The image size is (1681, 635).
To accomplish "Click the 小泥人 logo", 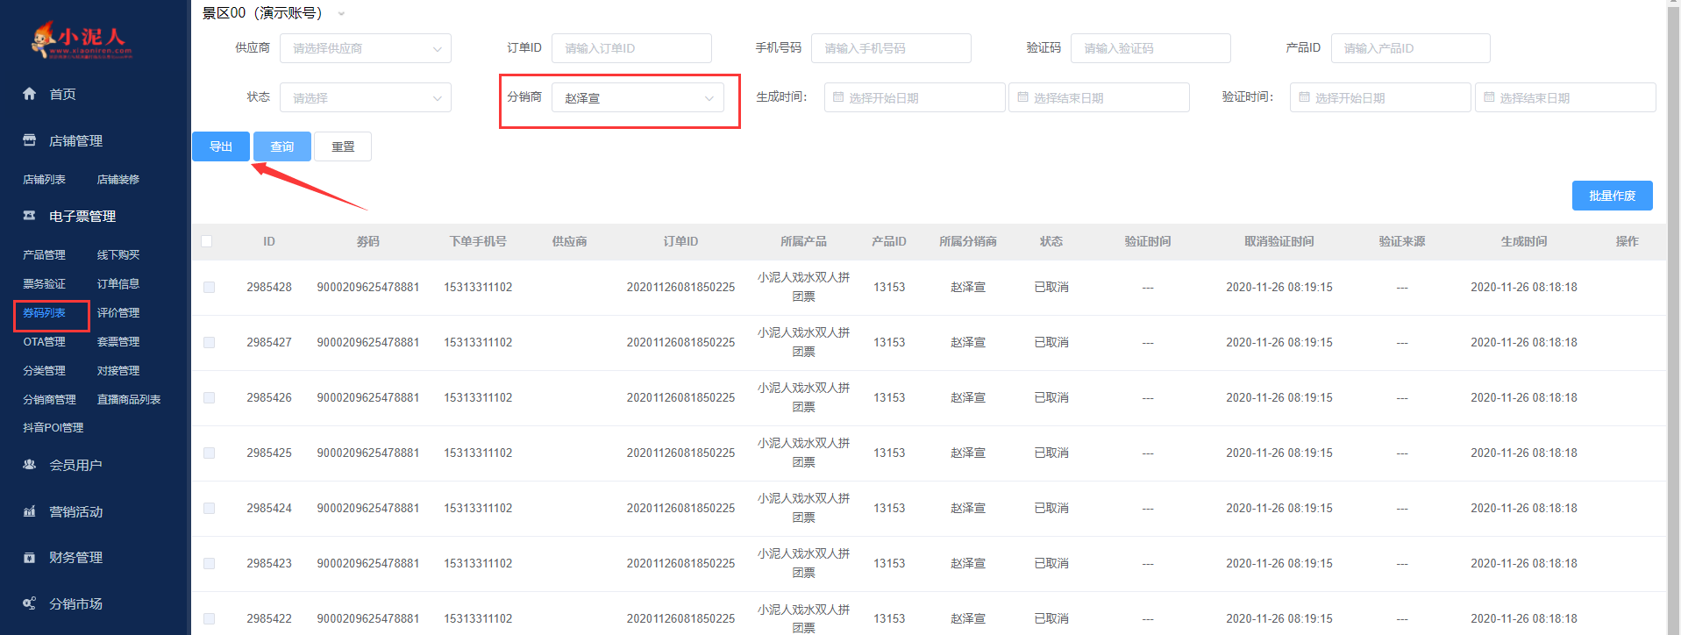I will pyautogui.click(x=82, y=39).
